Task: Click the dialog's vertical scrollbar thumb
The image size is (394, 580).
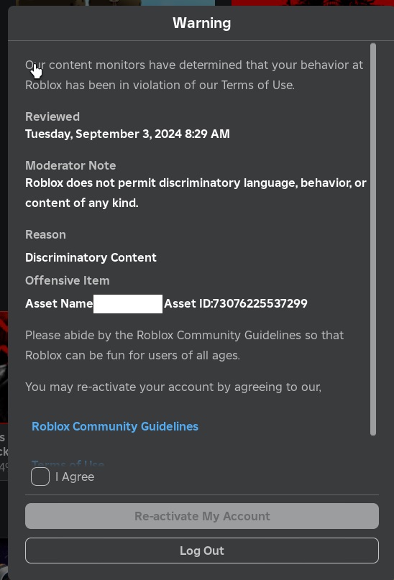Action: 373,239
